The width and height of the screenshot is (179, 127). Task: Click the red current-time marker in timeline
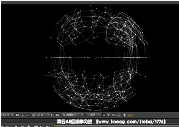tap(105, 126)
